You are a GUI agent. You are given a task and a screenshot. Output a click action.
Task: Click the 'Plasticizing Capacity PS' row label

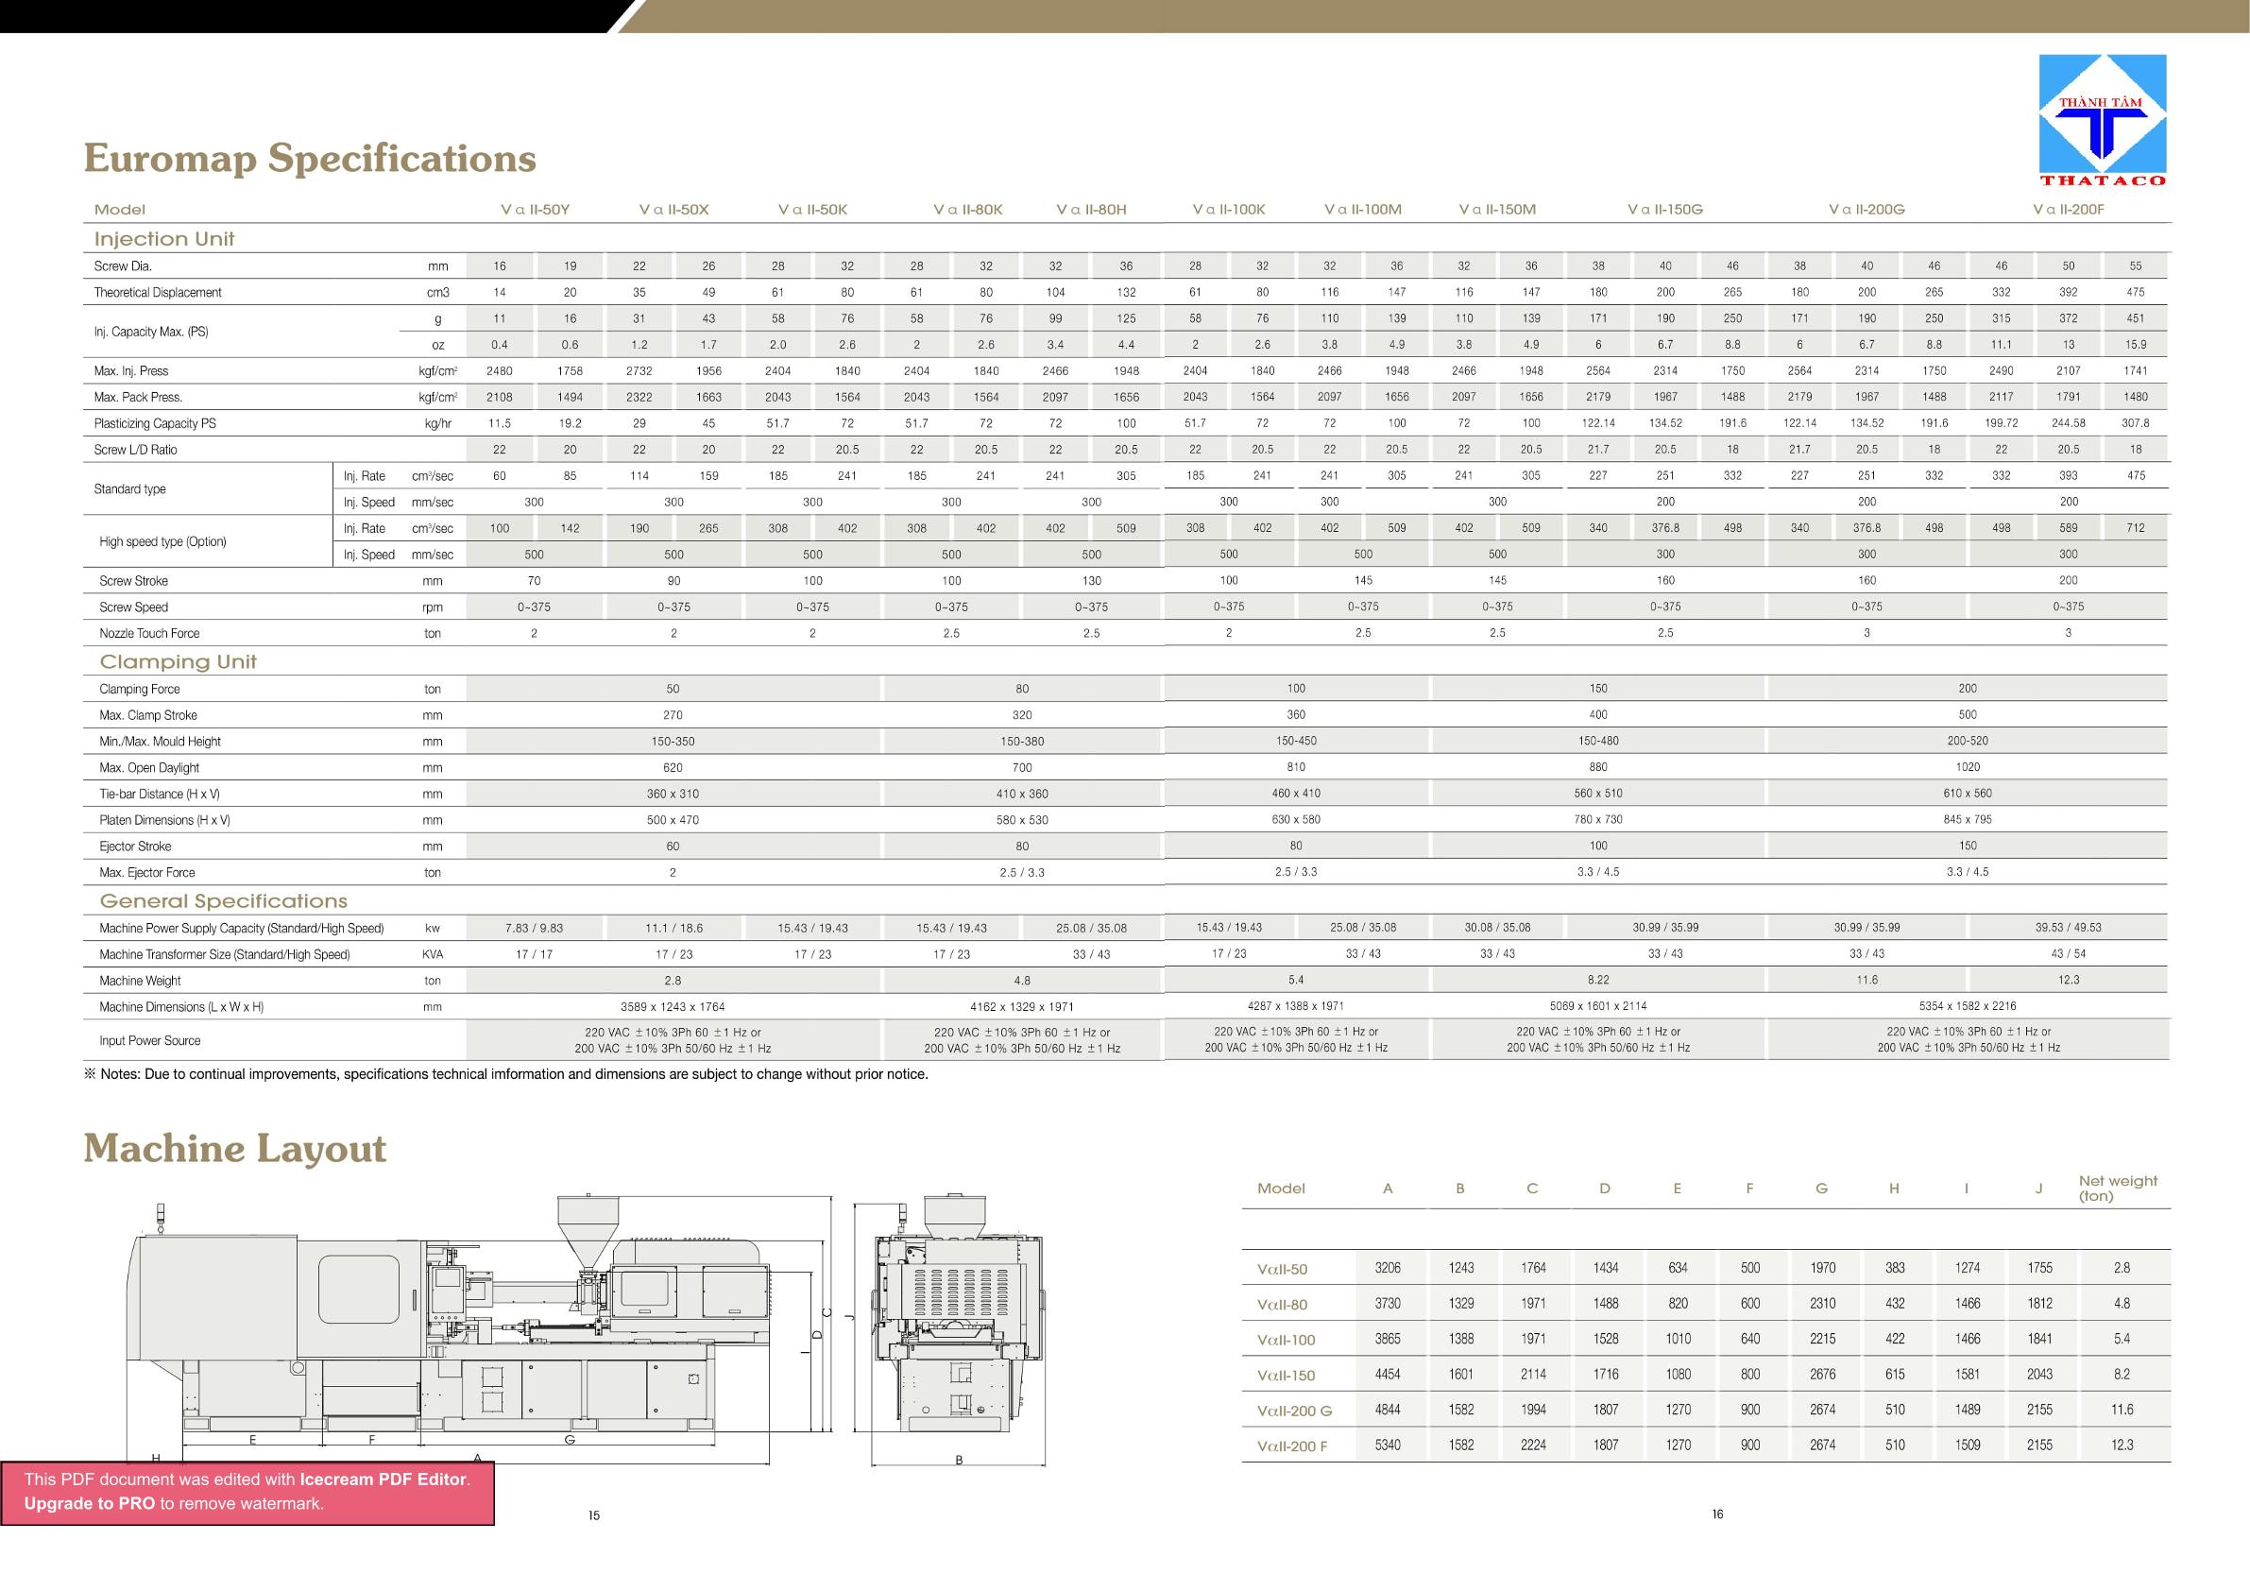point(155,423)
